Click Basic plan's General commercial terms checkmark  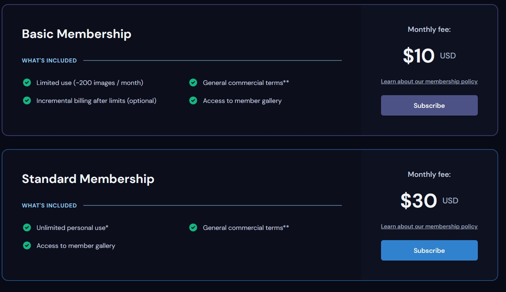tap(193, 83)
